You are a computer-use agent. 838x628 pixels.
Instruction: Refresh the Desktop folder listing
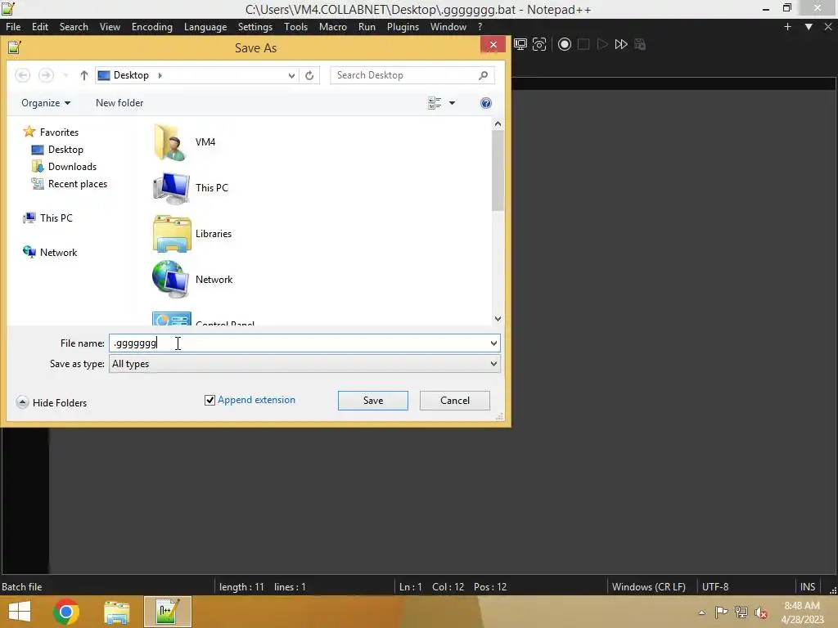(309, 75)
